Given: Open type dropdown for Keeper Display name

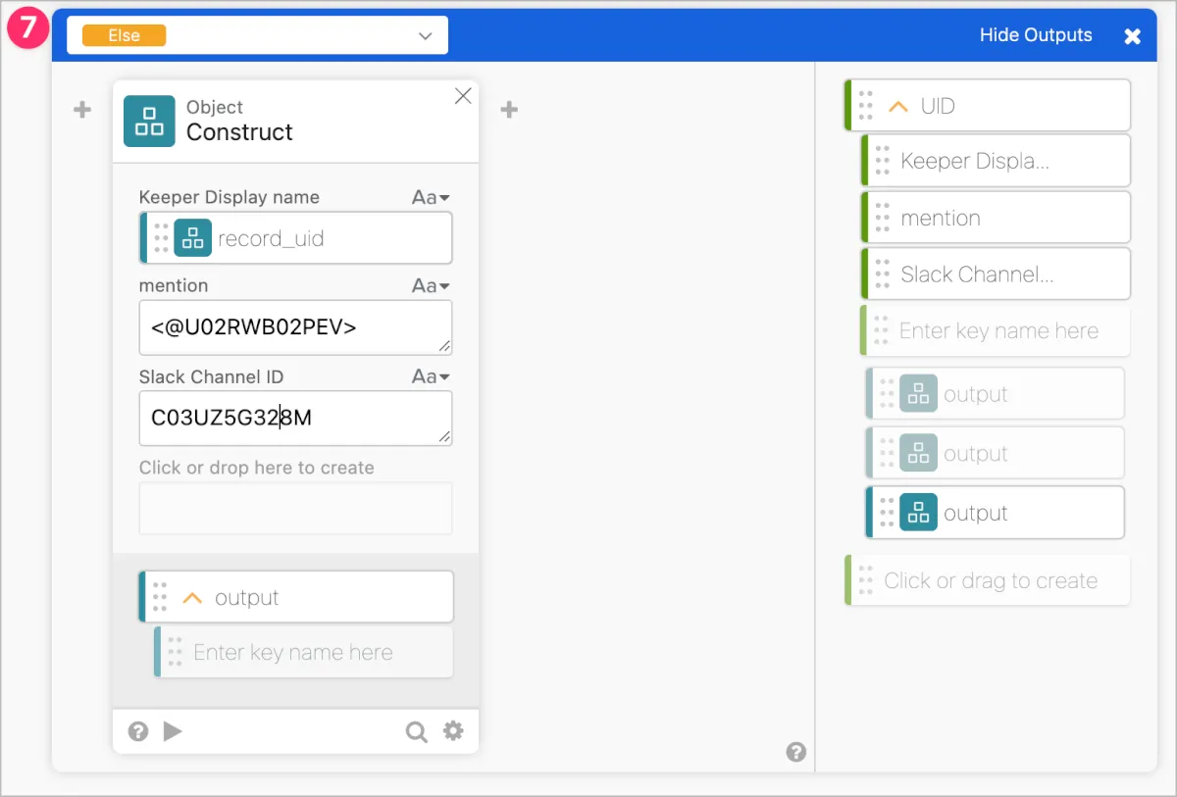Looking at the screenshot, I should click(431, 197).
